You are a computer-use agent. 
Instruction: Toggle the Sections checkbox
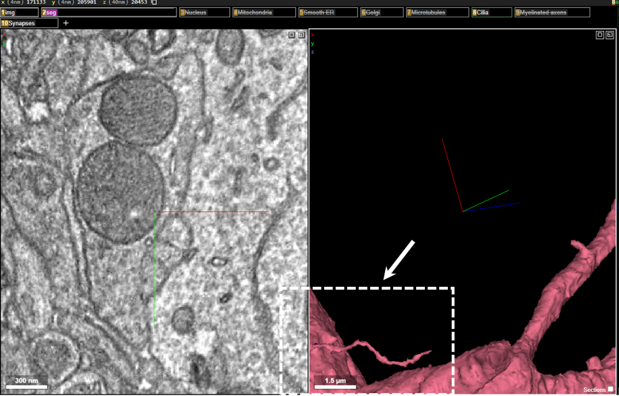[x=611, y=389]
